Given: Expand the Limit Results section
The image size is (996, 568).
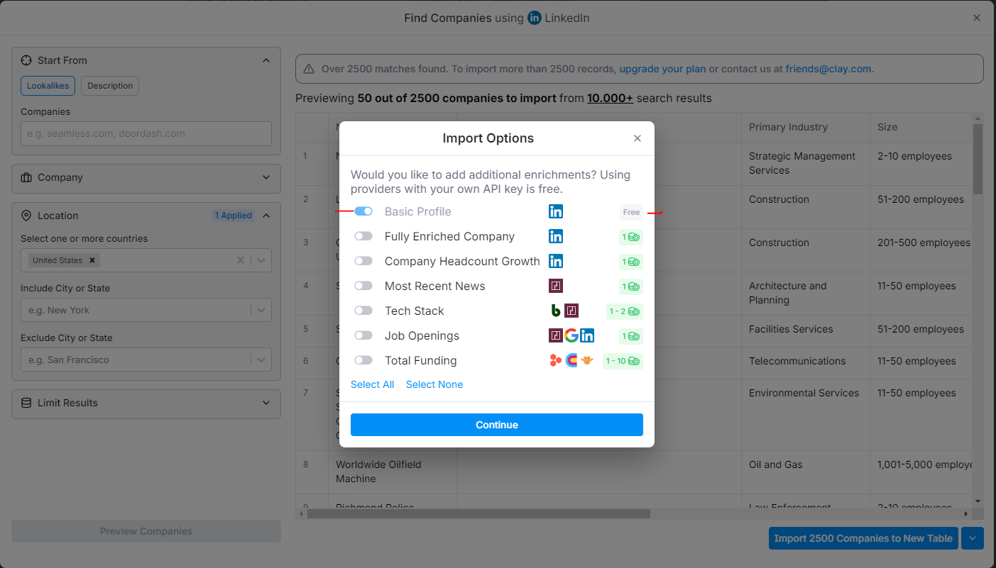Looking at the screenshot, I should [146, 403].
